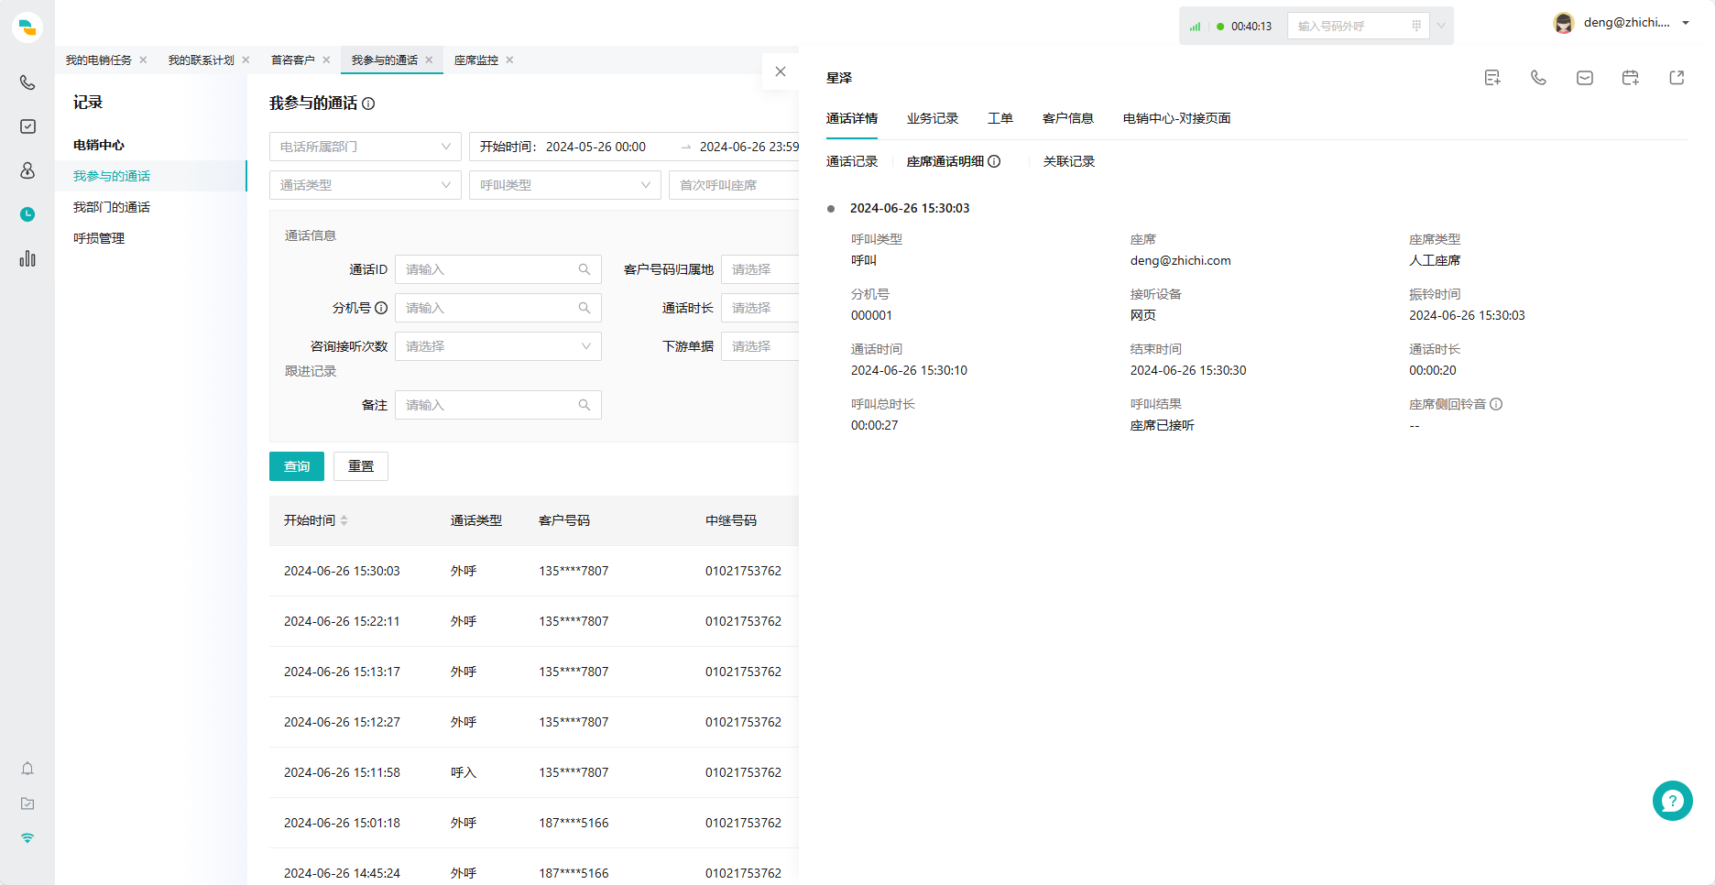Open the 客户信息 tab

[x=1068, y=118]
